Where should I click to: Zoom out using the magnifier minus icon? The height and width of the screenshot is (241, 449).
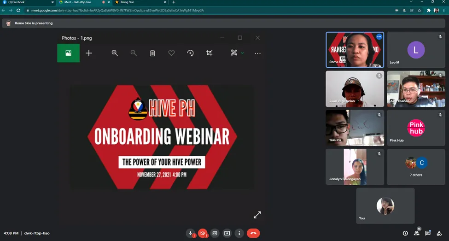click(x=134, y=53)
